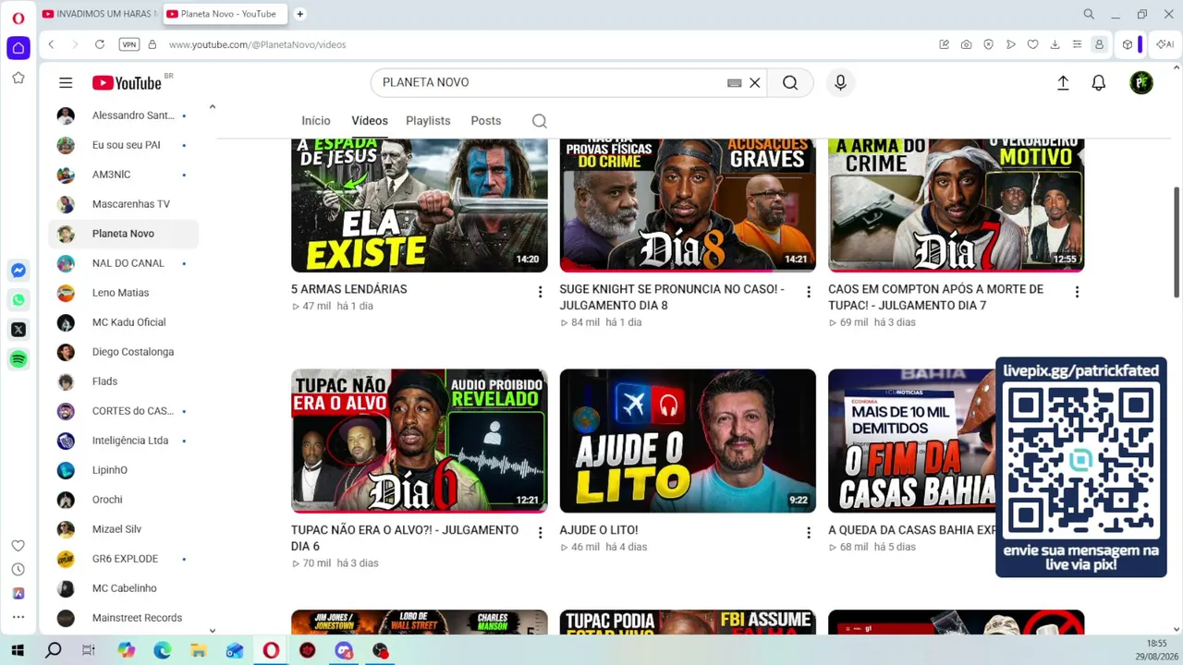Open the YouTube account avatar menu
The image size is (1183, 665).
(1141, 83)
